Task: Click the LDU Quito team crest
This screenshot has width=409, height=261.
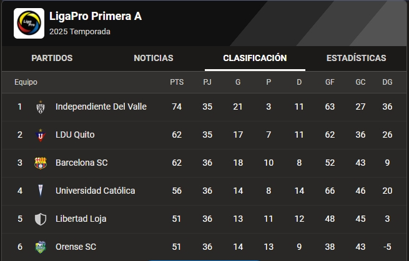Action: pyautogui.click(x=41, y=135)
